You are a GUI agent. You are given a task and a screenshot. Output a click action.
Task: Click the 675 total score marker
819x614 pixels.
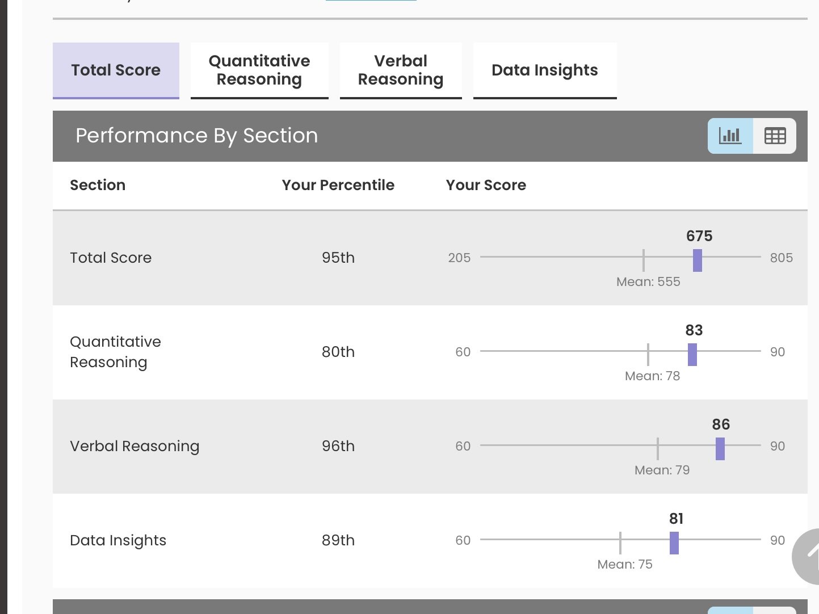tap(698, 260)
